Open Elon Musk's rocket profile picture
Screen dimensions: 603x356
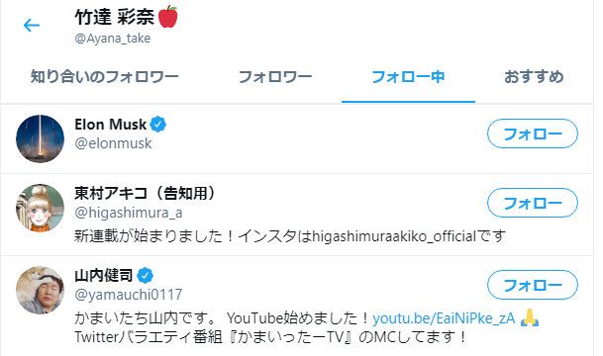coord(40,138)
